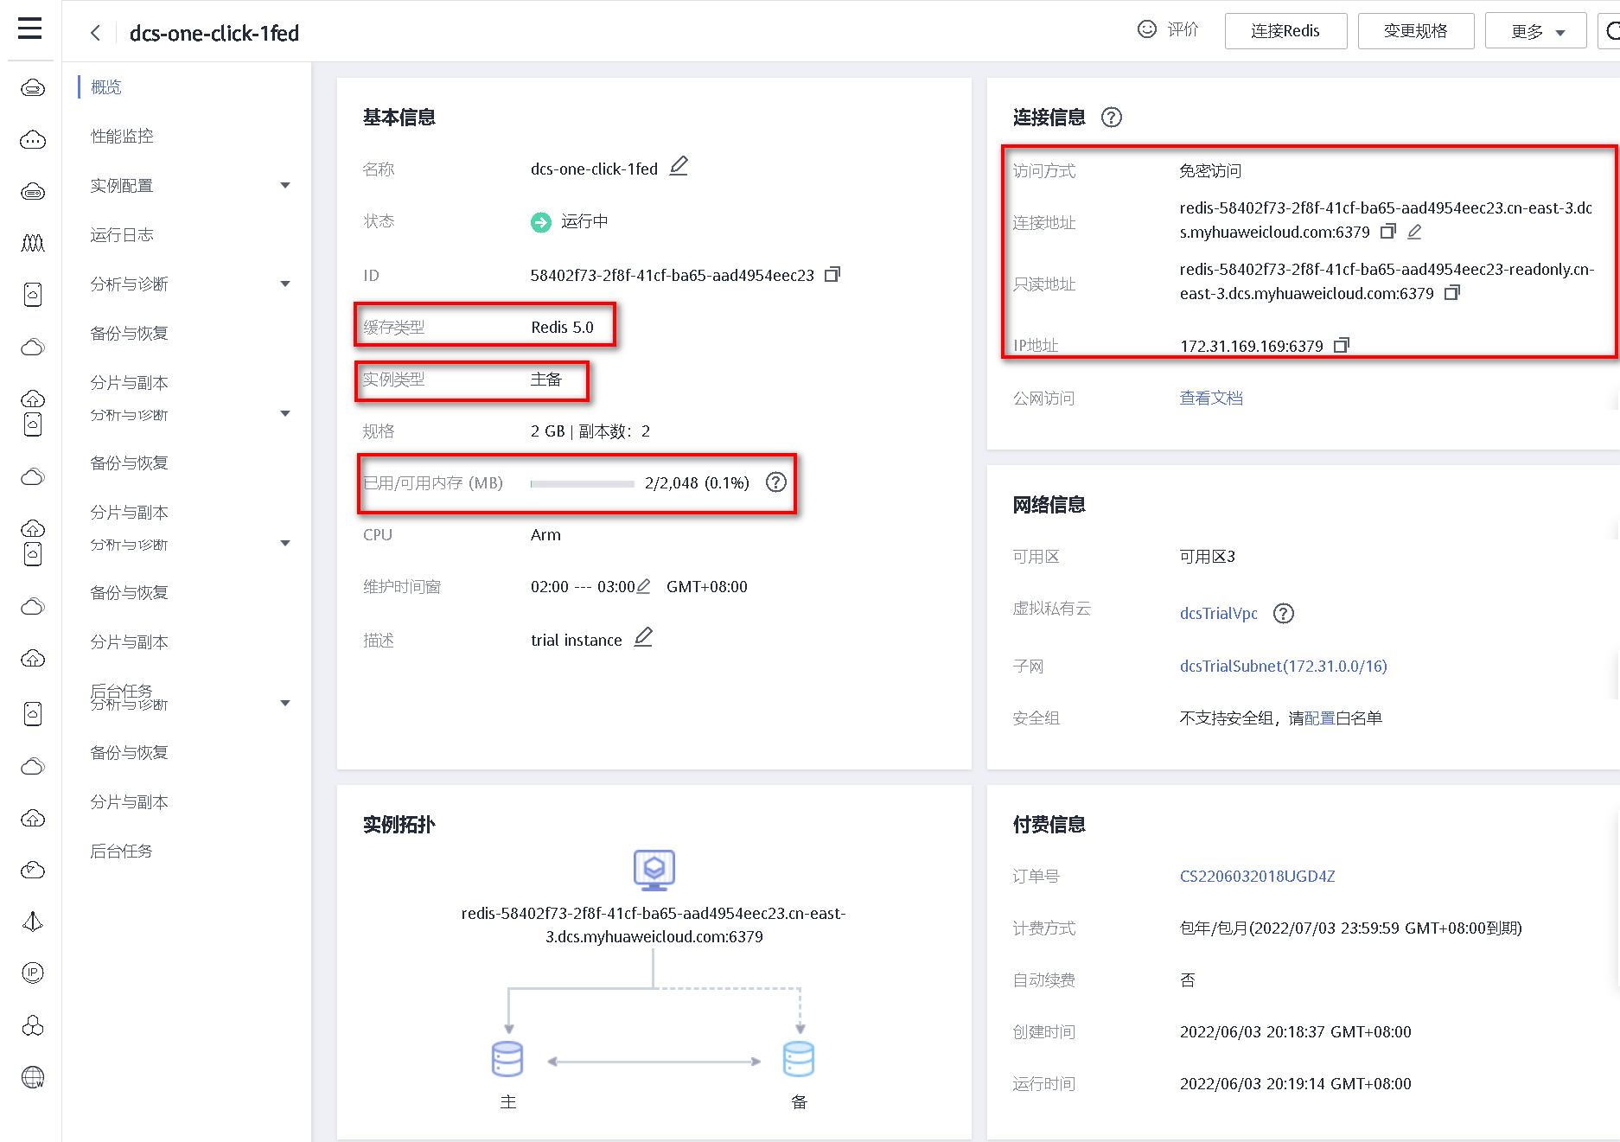Open the 性能监控 sidebar item
Screen dimensions: 1620x1142
click(122, 137)
